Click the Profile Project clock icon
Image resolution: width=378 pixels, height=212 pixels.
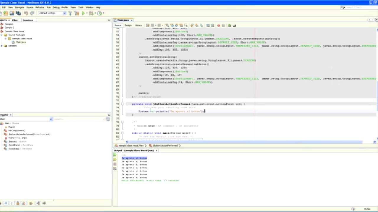[x=99, y=13]
